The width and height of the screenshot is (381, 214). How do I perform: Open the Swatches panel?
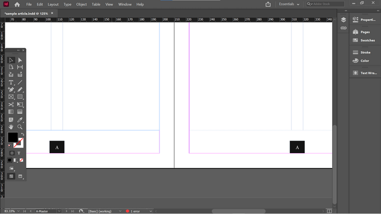(x=364, y=40)
